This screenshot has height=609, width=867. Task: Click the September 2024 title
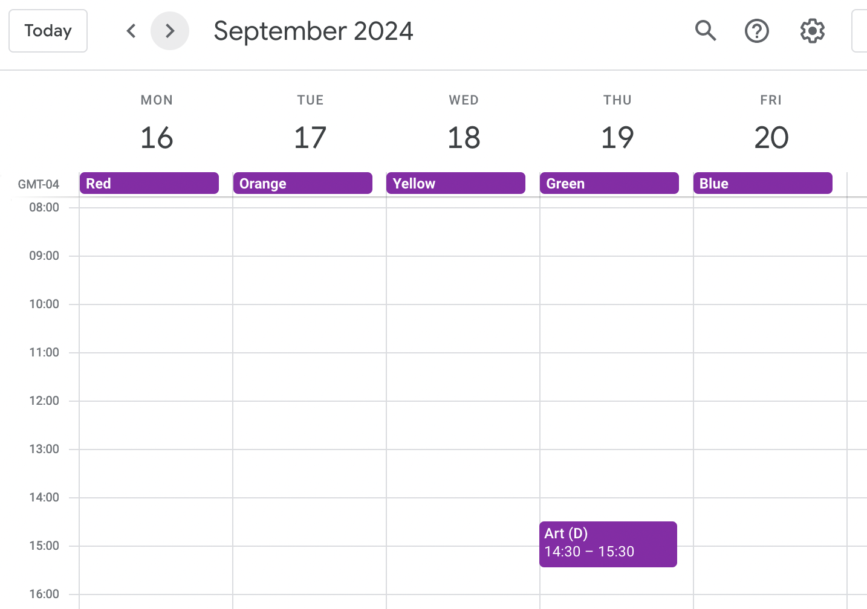[x=313, y=31]
